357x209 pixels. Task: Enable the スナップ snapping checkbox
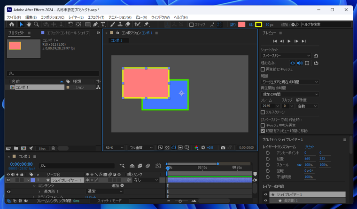[191, 24]
